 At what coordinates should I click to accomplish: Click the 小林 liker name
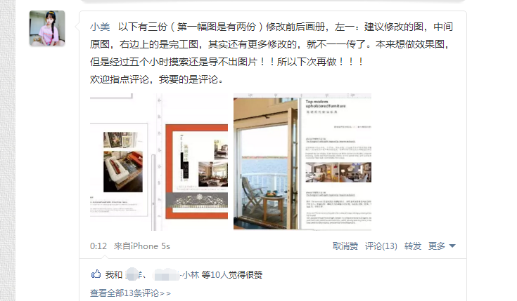pyautogui.click(x=190, y=274)
